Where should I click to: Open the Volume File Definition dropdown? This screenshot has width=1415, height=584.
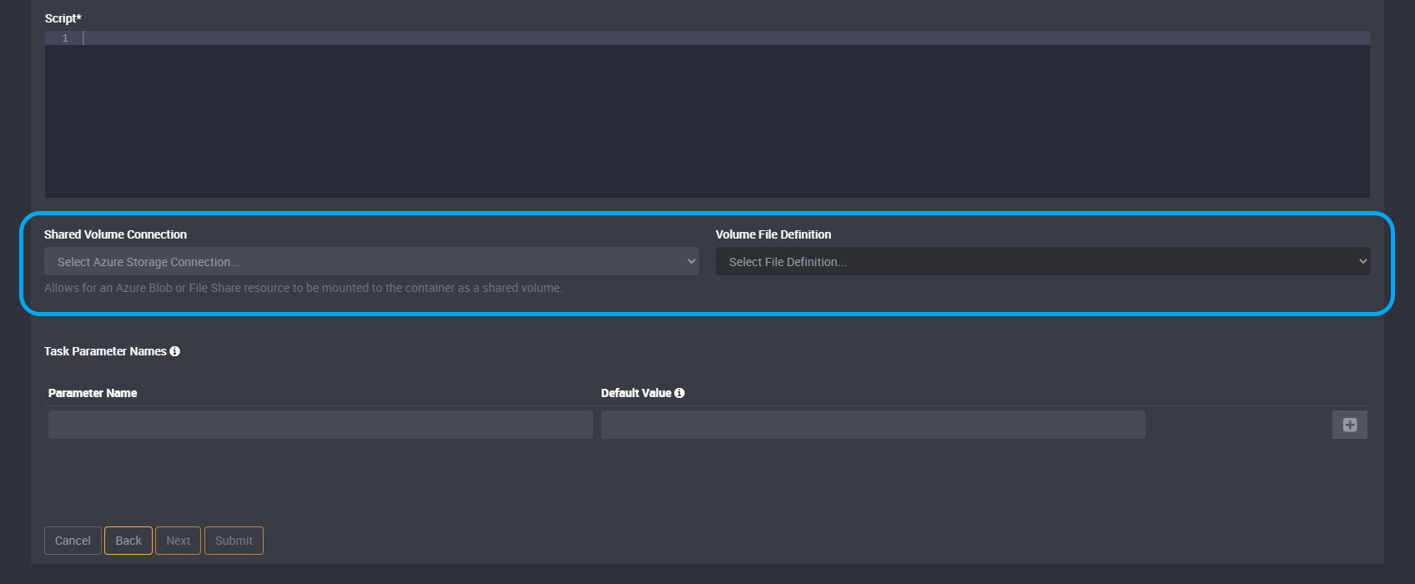tap(1043, 261)
